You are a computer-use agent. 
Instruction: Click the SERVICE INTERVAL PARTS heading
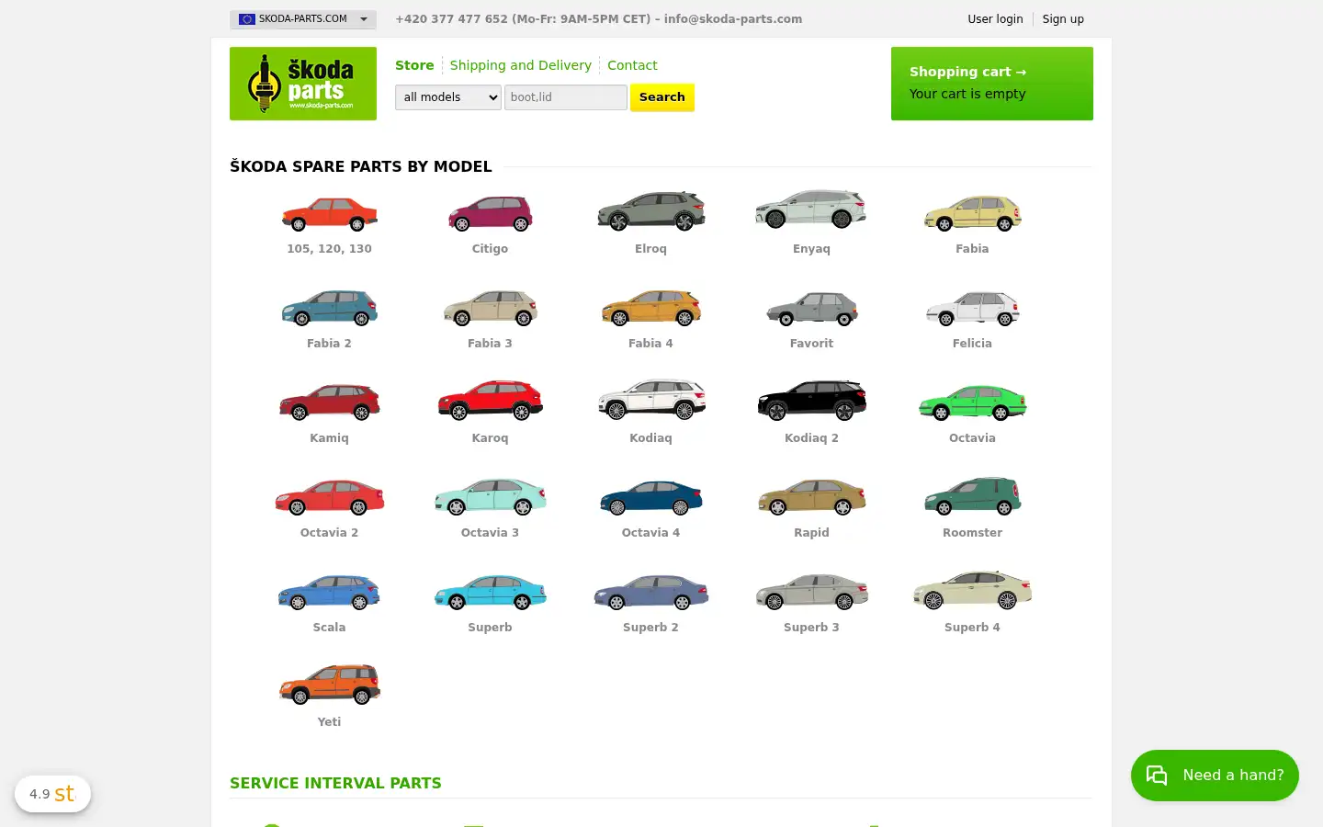[335, 783]
